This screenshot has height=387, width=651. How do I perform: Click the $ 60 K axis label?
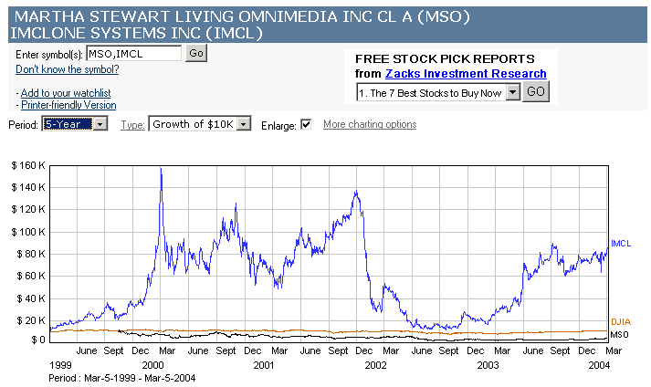point(31,276)
